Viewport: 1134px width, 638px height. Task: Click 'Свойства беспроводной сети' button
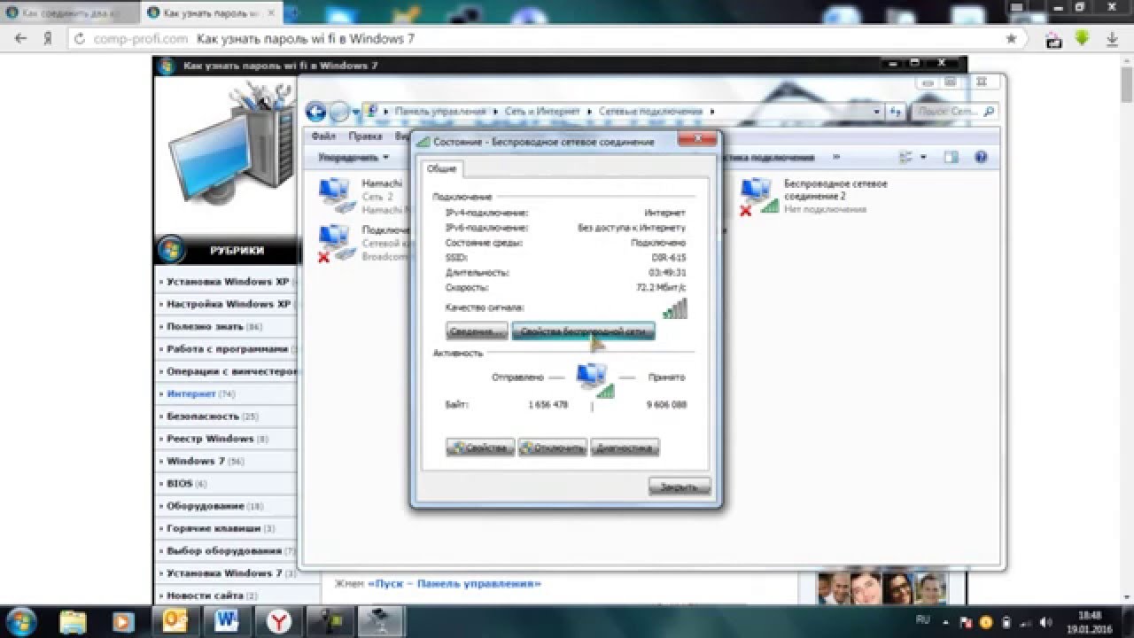point(583,331)
